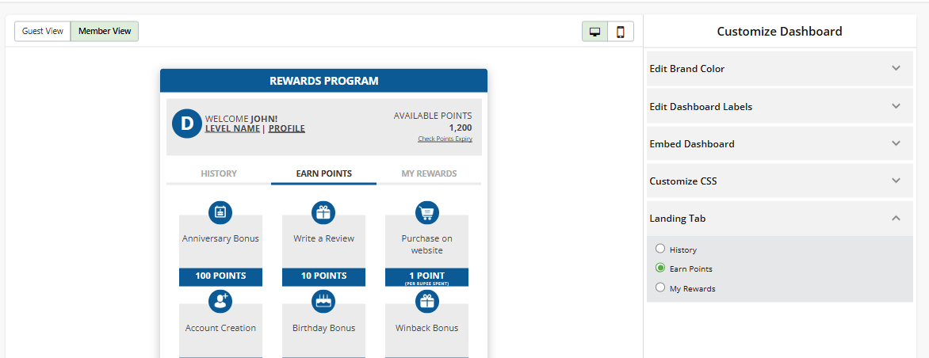Switch to desktop preview icon
This screenshot has width=929, height=358.
[x=594, y=32]
